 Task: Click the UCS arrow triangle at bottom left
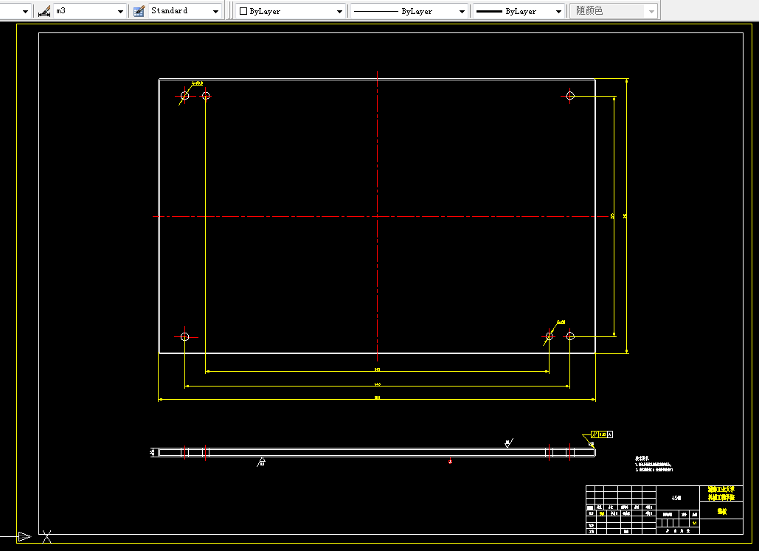[x=24, y=536]
